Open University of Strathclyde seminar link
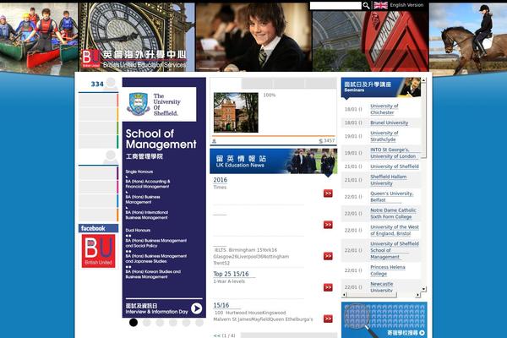This screenshot has height=338, width=507. pos(384,136)
